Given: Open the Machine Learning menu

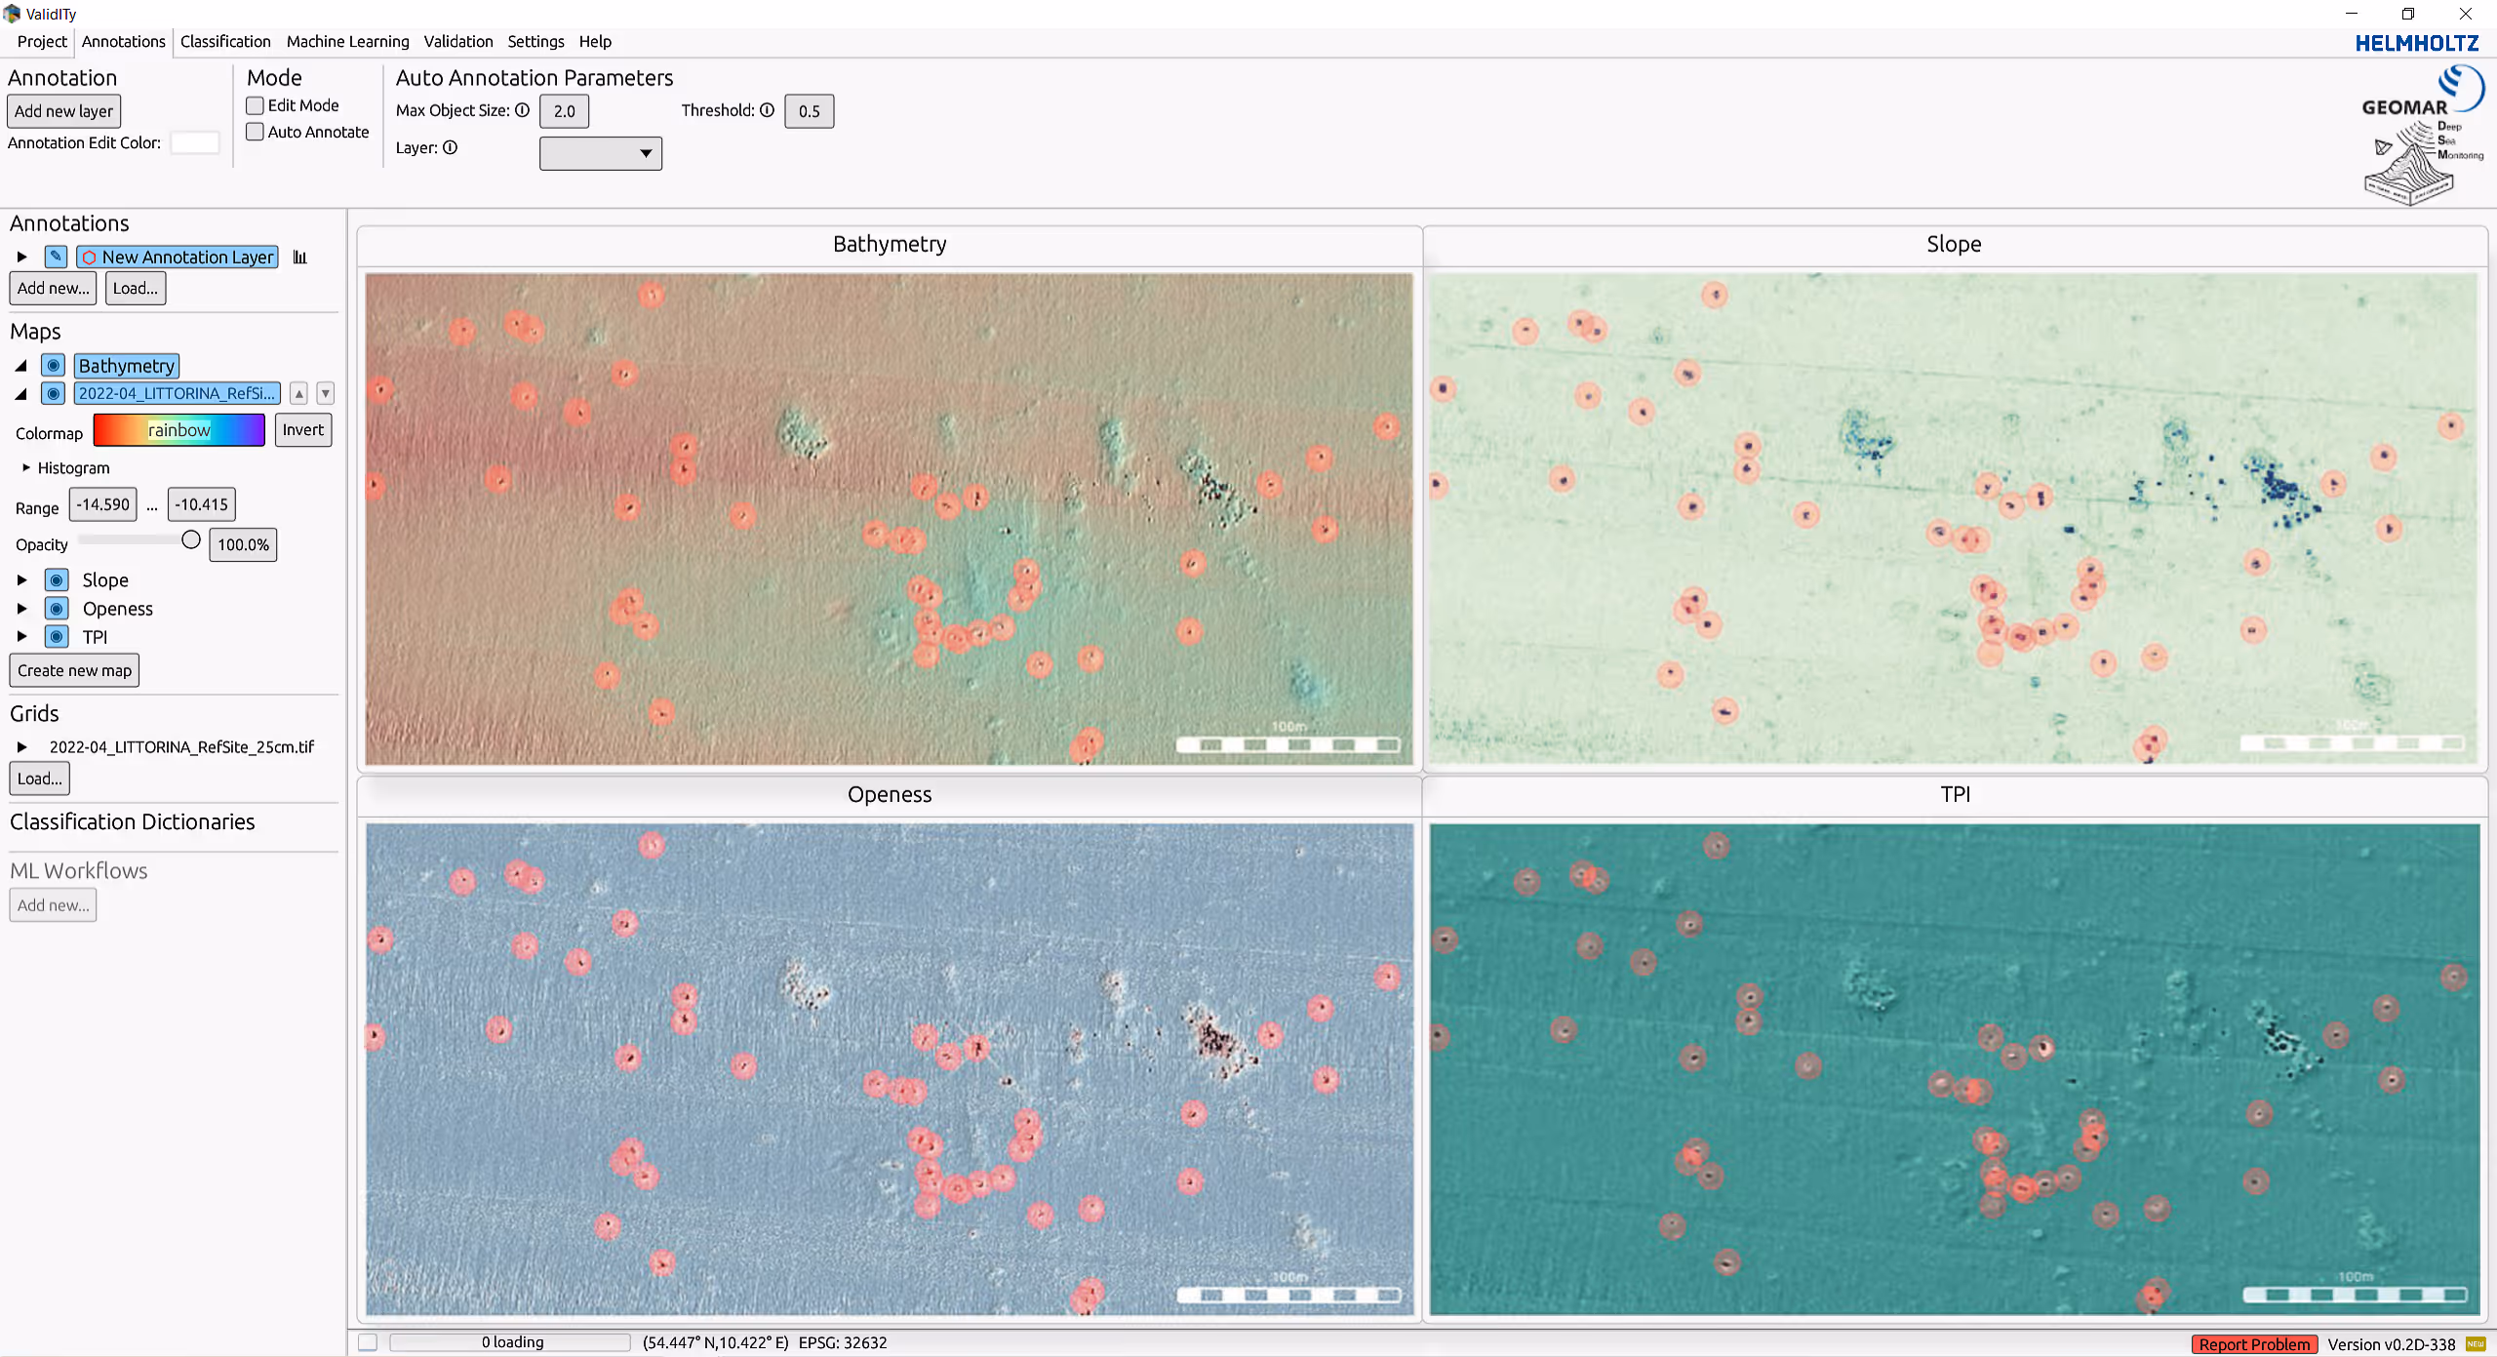Looking at the screenshot, I should (x=347, y=41).
